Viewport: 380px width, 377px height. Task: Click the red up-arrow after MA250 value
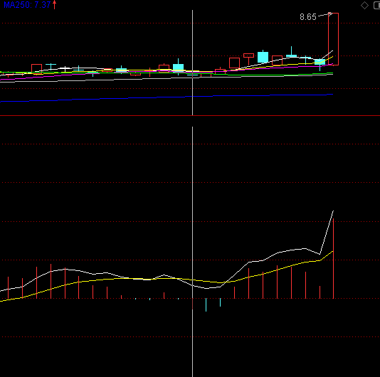[55, 4]
